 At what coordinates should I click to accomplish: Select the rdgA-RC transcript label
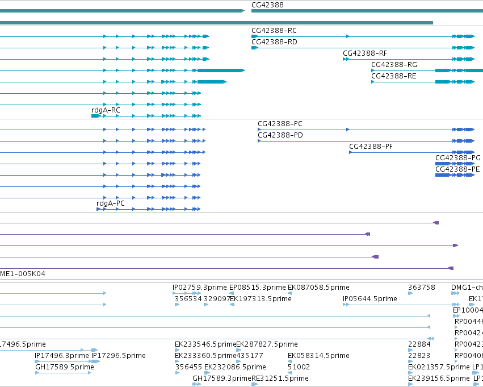[x=106, y=110]
